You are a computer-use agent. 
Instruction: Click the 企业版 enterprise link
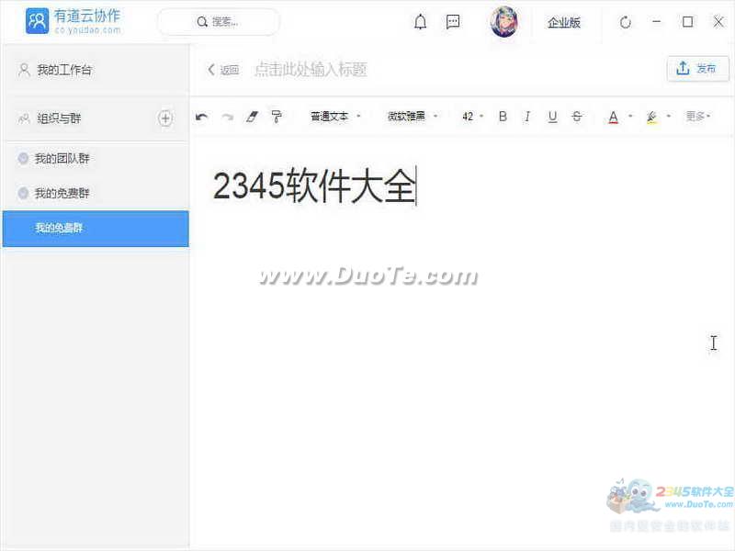tap(564, 22)
